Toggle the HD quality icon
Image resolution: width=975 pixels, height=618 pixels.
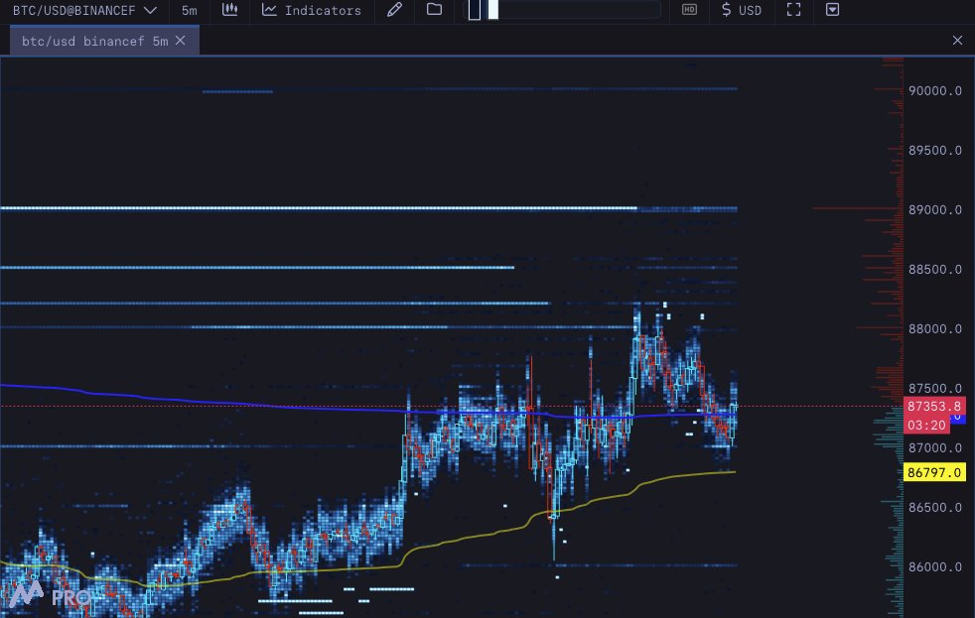click(689, 10)
